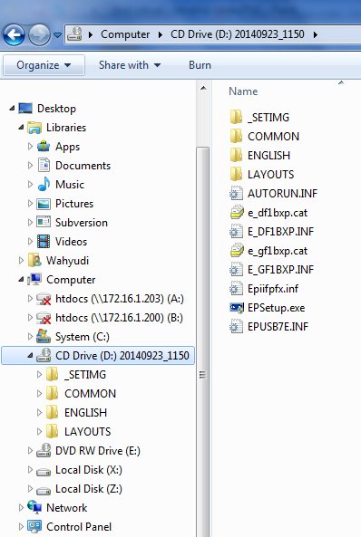Select the System (C:) drive icon
The width and height of the screenshot is (361, 537).
(44, 336)
